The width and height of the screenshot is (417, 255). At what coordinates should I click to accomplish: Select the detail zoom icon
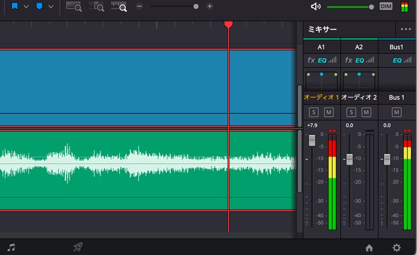click(x=96, y=6)
